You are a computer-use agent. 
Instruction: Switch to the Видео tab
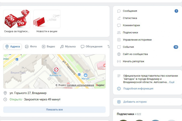coord(48,47)
